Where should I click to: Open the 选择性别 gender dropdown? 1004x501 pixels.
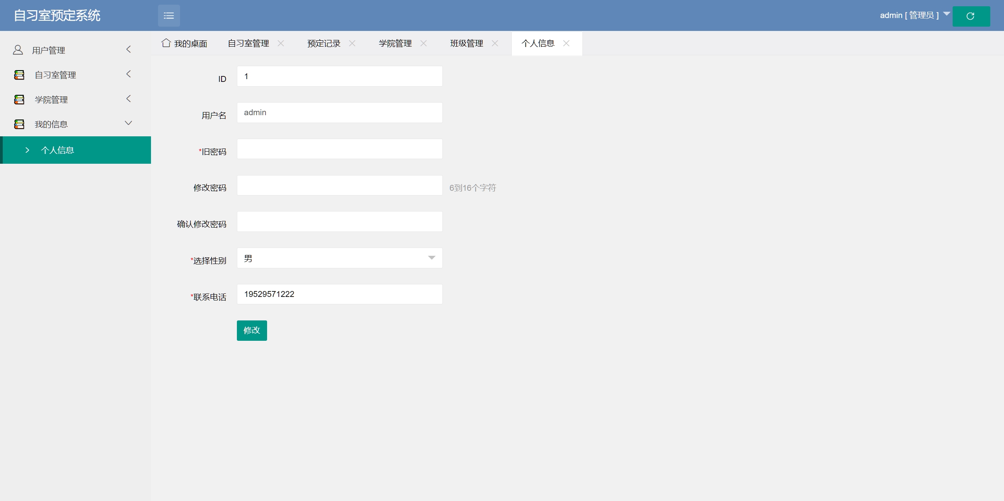tap(340, 258)
